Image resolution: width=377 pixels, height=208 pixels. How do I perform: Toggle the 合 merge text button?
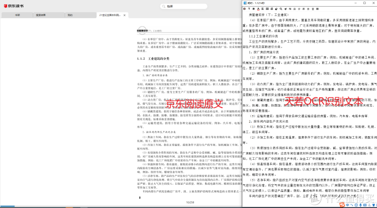[308, 9]
